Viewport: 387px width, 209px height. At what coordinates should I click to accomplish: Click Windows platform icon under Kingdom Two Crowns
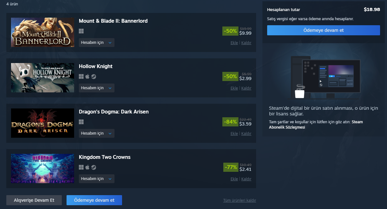pos(81,167)
